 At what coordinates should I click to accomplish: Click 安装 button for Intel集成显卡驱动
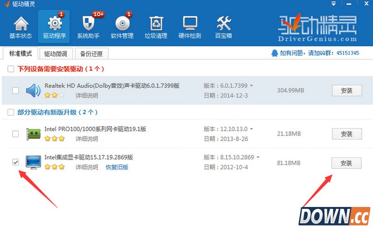[346, 163]
